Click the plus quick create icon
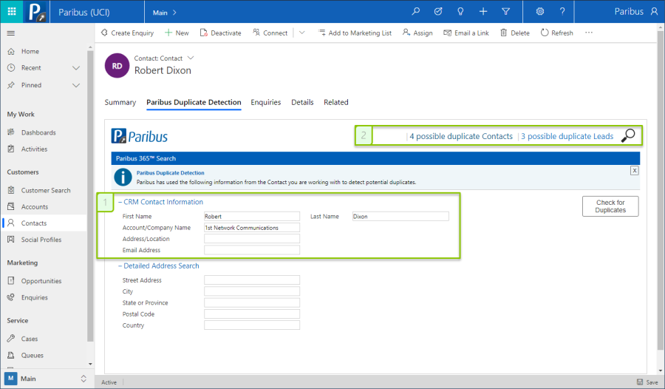The height and width of the screenshot is (389, 665). [x=483, y=12]
